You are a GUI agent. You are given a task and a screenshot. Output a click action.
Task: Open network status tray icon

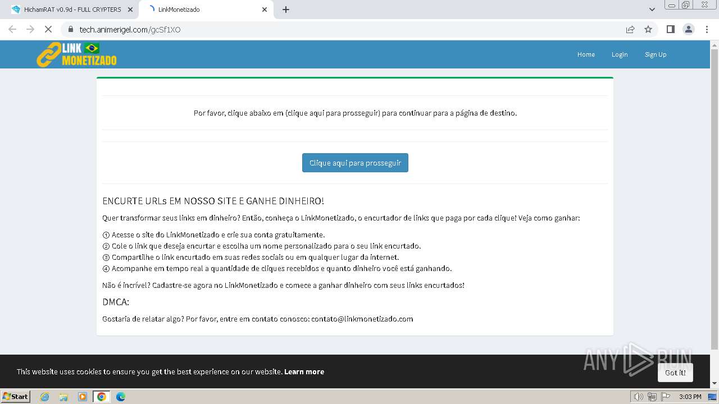tap(652, 397)
